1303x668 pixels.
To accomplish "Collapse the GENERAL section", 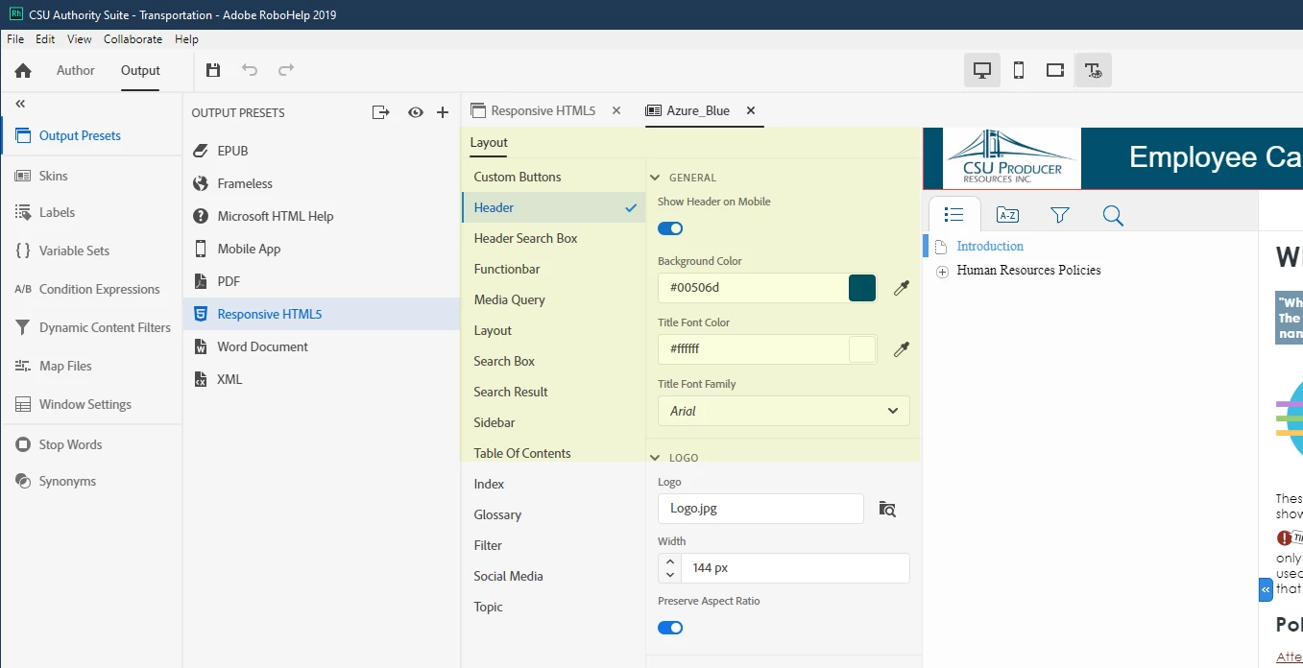I will [x=656, y=178].
